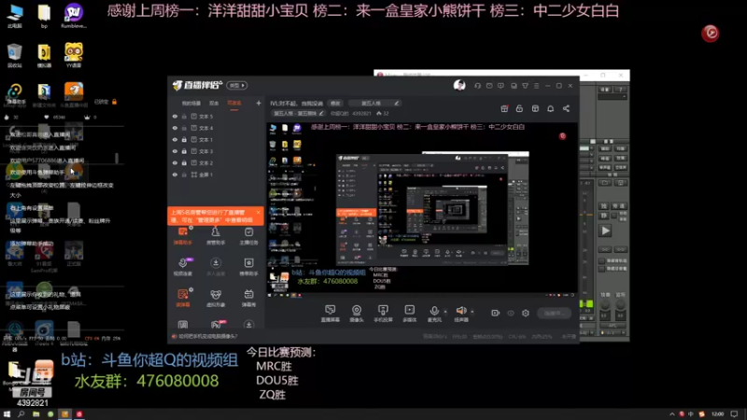747x420 pixels.
Task: Add 摄像头 camera source
Action: (x=357, y=314)
